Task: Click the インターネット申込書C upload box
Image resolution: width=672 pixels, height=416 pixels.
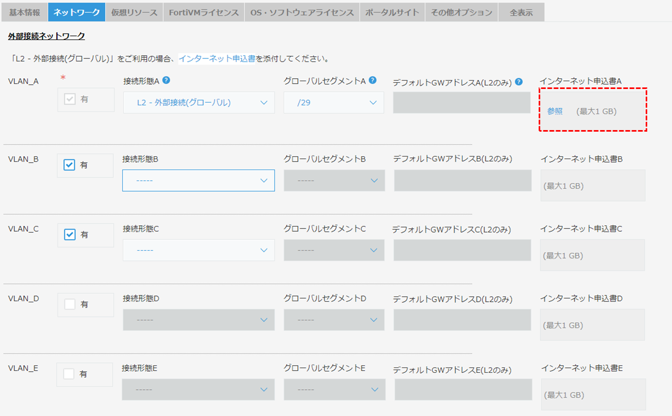Action: pyautogui.click(x=592, y=255)
